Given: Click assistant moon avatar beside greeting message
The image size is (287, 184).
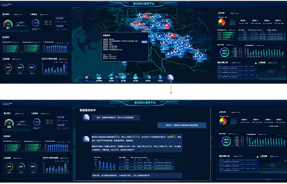Looking at the screenshot, I should tap(86, 117).
